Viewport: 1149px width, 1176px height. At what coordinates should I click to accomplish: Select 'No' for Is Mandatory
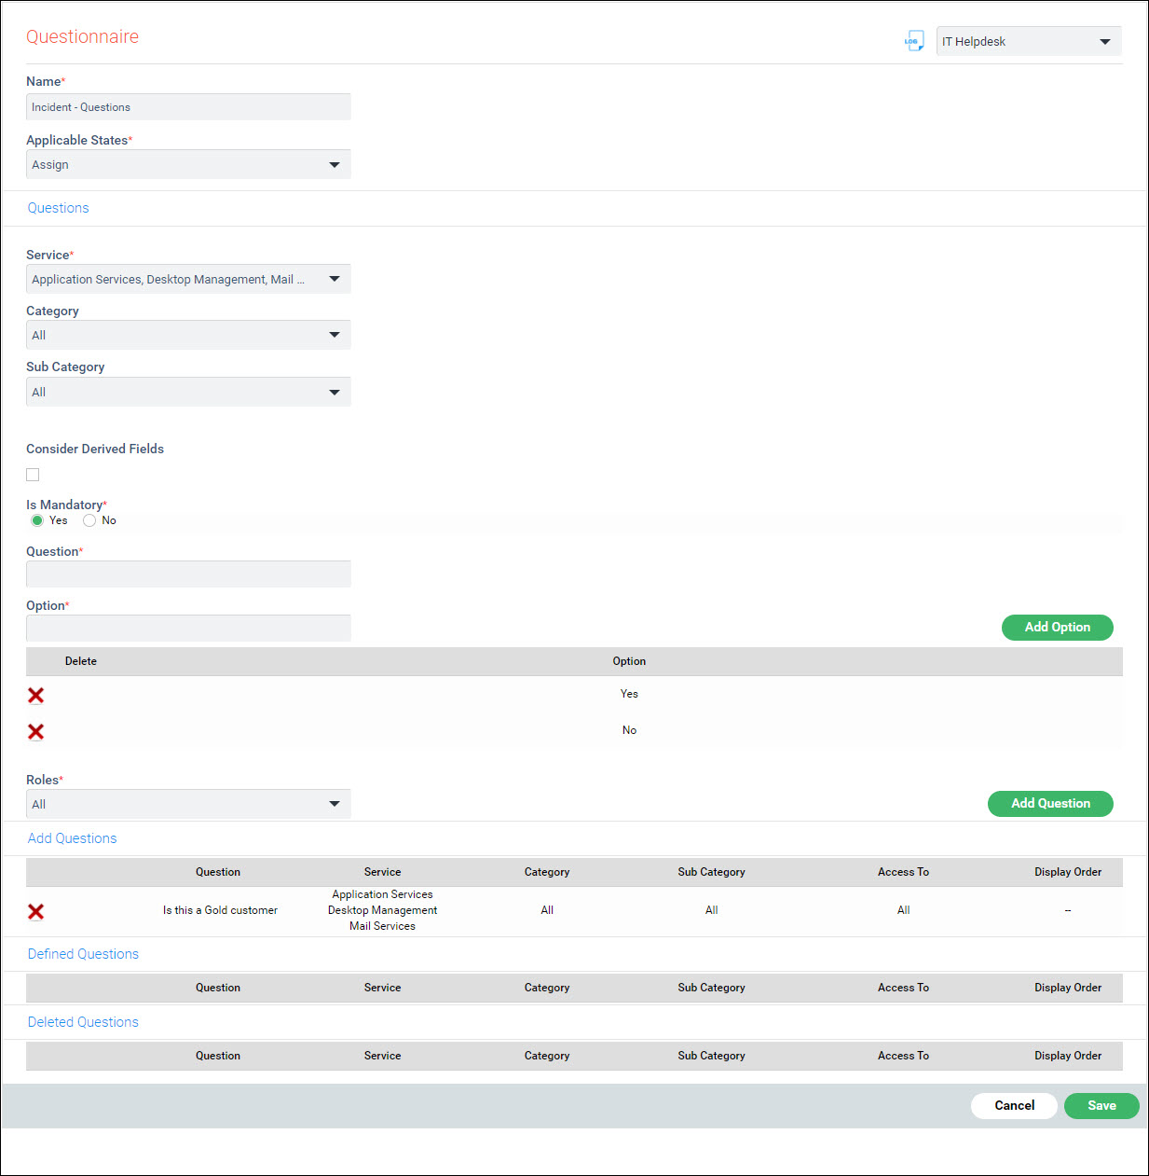(x=89, y=520)
